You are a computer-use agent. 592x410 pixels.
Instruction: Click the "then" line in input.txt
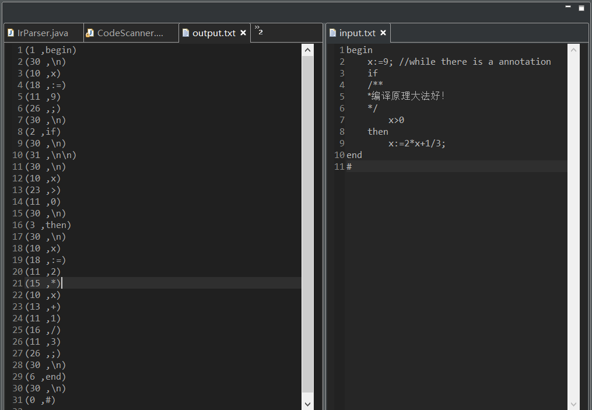point(378,132)
